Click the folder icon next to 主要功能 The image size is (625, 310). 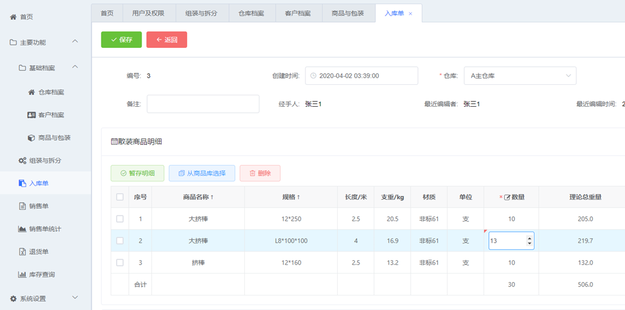pos(13,42)
